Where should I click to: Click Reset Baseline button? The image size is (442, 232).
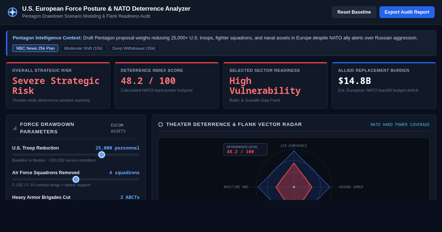(354, 12)
